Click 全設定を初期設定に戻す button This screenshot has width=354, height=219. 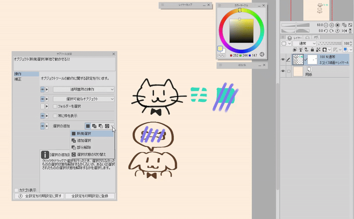tap(39, 196)
